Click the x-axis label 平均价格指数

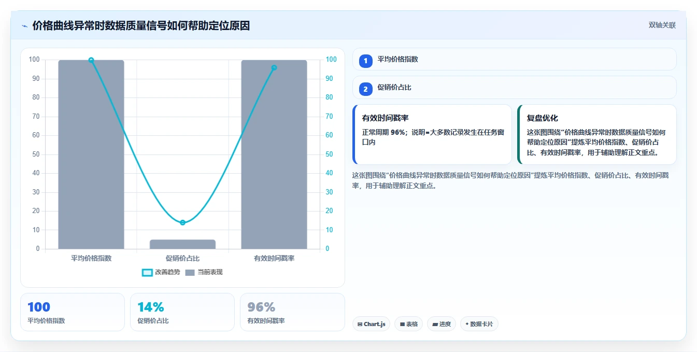point(91,258)
